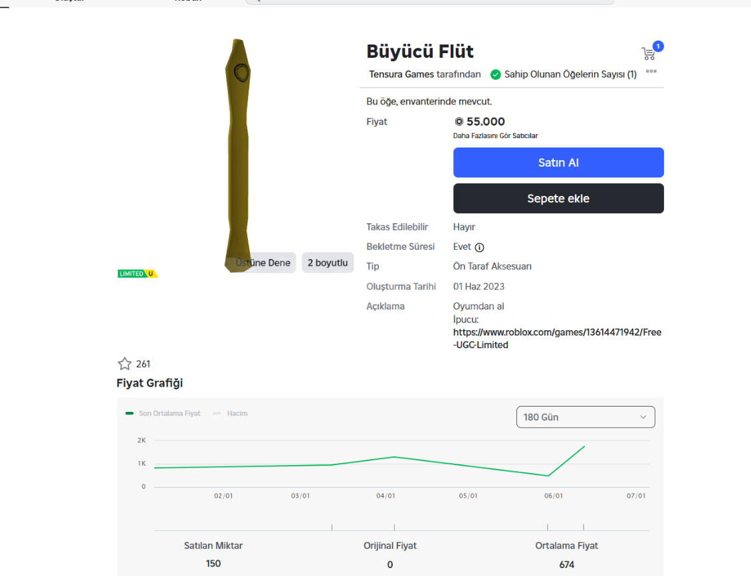Open the shopping cart icon

pyautogui.click(x=649, y=54)
